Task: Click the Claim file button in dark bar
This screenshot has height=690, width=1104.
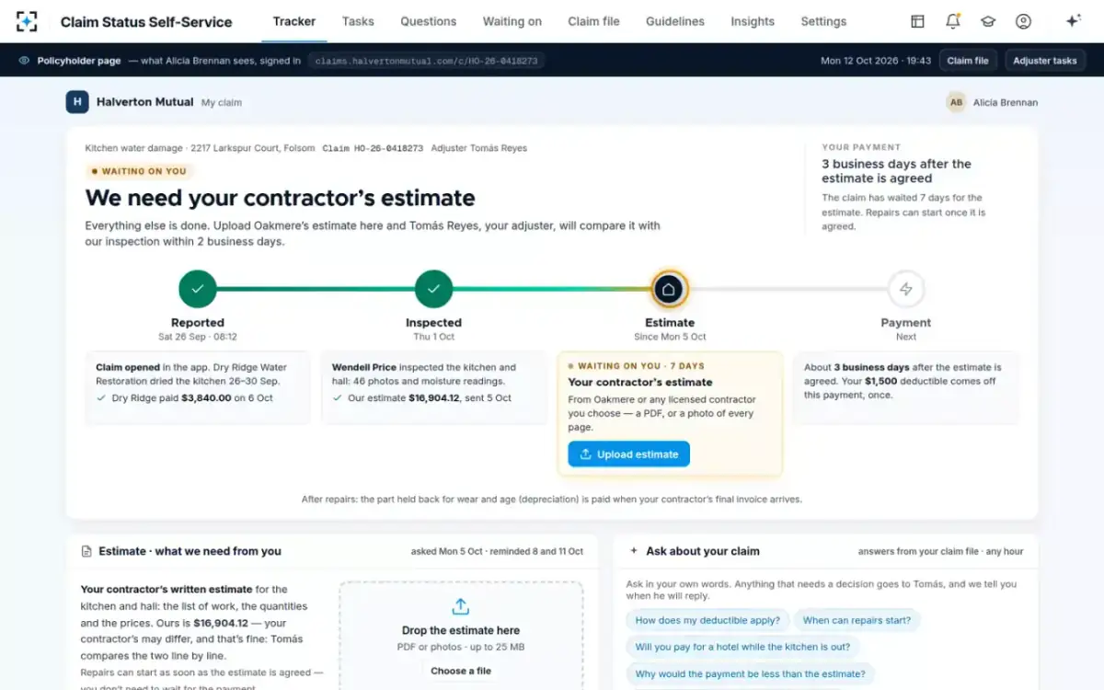Action: tap(968, 61)
